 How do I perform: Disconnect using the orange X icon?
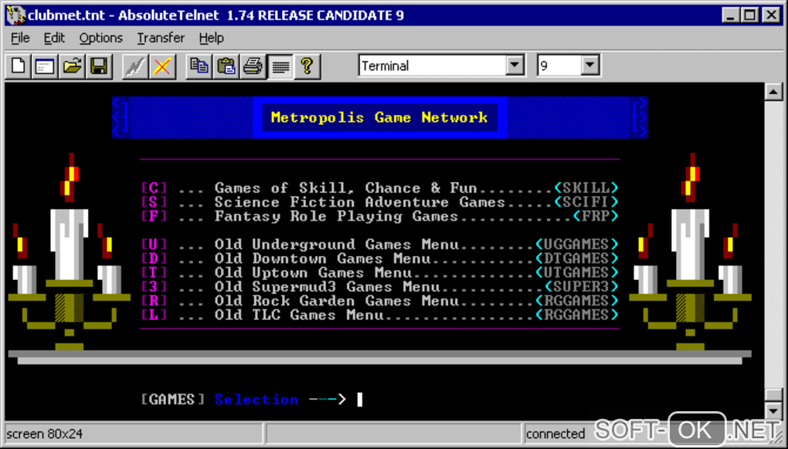(162, 66)
